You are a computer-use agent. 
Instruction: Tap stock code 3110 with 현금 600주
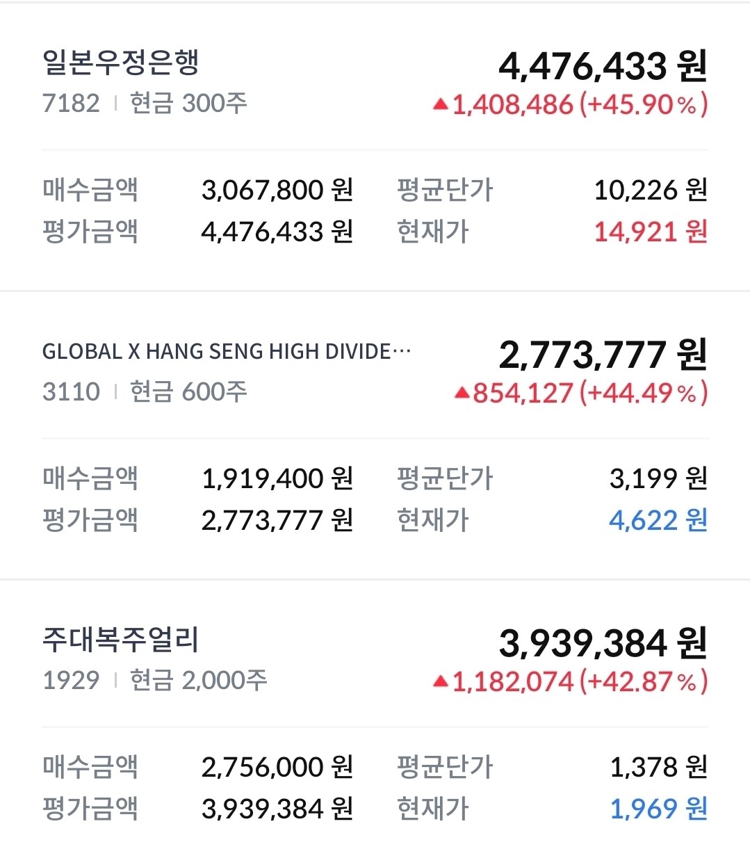[71, 392]
